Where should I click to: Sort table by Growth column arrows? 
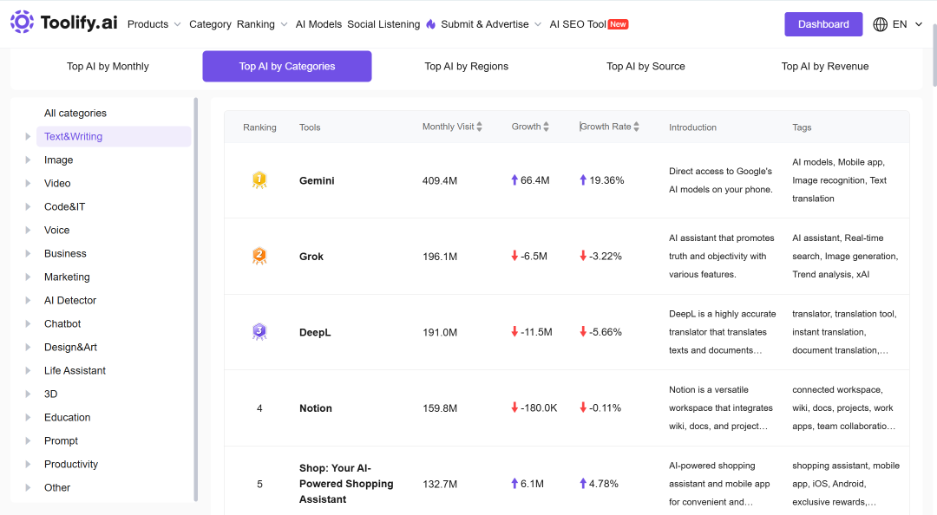pos(547,127)
